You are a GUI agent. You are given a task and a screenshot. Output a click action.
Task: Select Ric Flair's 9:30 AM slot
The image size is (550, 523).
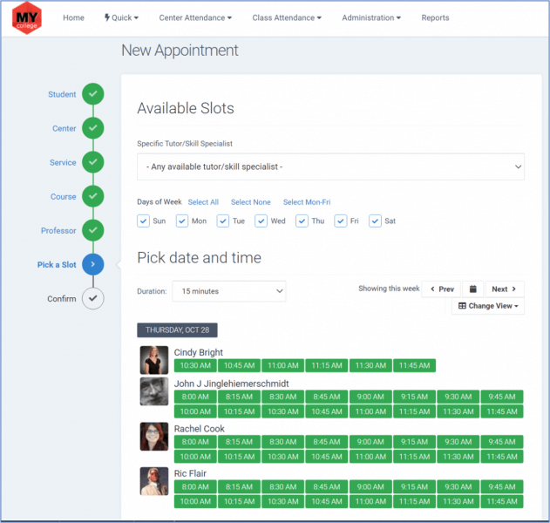458,486
